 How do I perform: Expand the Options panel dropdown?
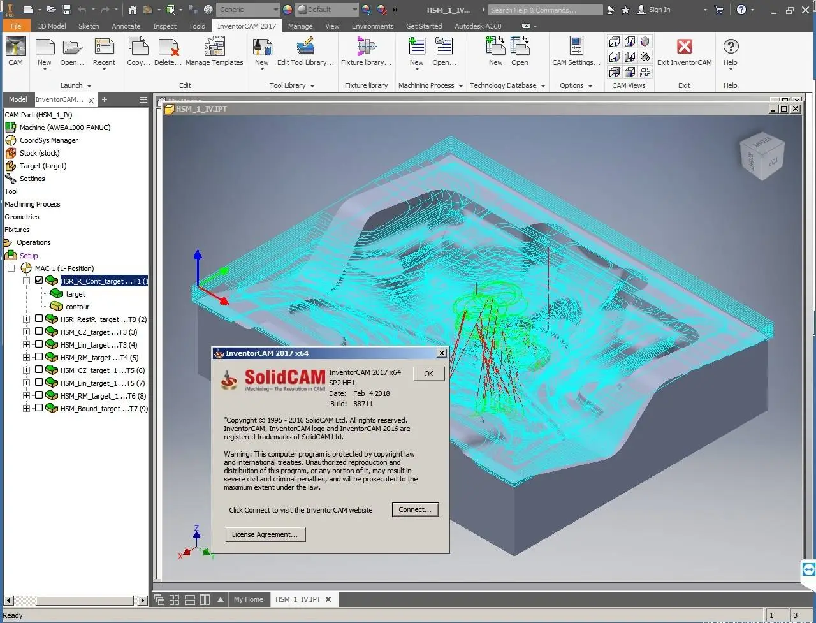[590, 85]
